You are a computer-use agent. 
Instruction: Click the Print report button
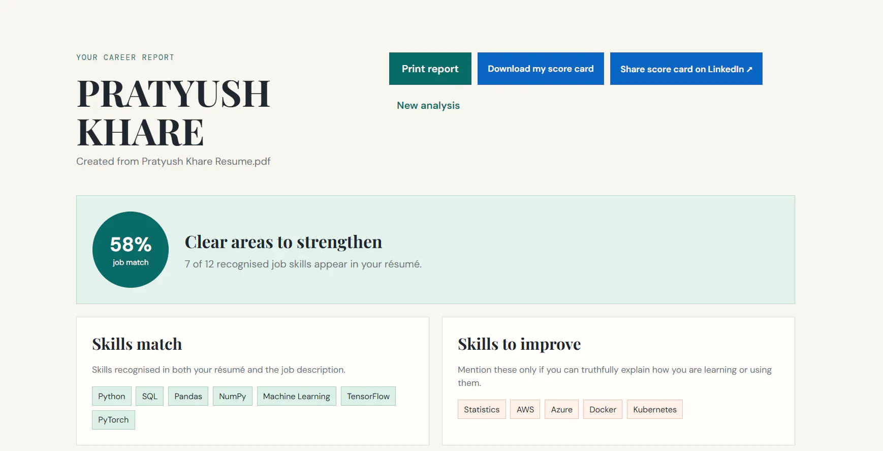[x=430, y=69]
